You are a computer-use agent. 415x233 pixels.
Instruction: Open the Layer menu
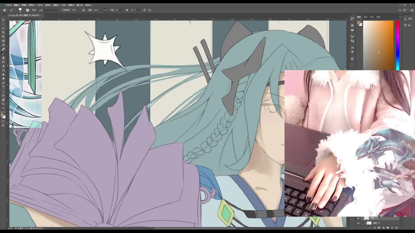point(32,5)
